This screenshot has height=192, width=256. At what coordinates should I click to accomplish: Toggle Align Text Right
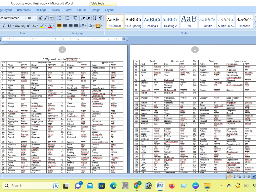[70, 26]
